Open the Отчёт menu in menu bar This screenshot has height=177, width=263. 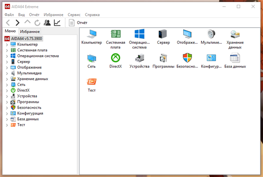[34, 15]
